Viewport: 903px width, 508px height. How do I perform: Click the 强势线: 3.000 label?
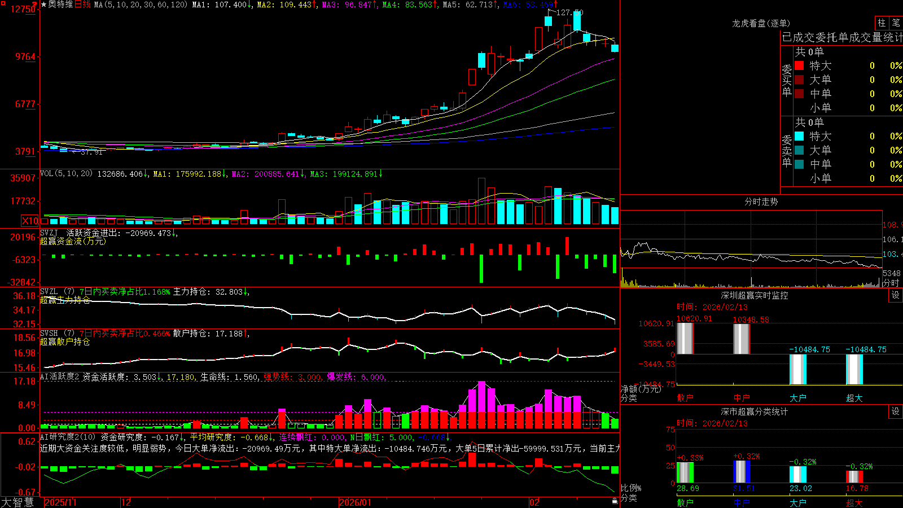[x=292, y=376]
